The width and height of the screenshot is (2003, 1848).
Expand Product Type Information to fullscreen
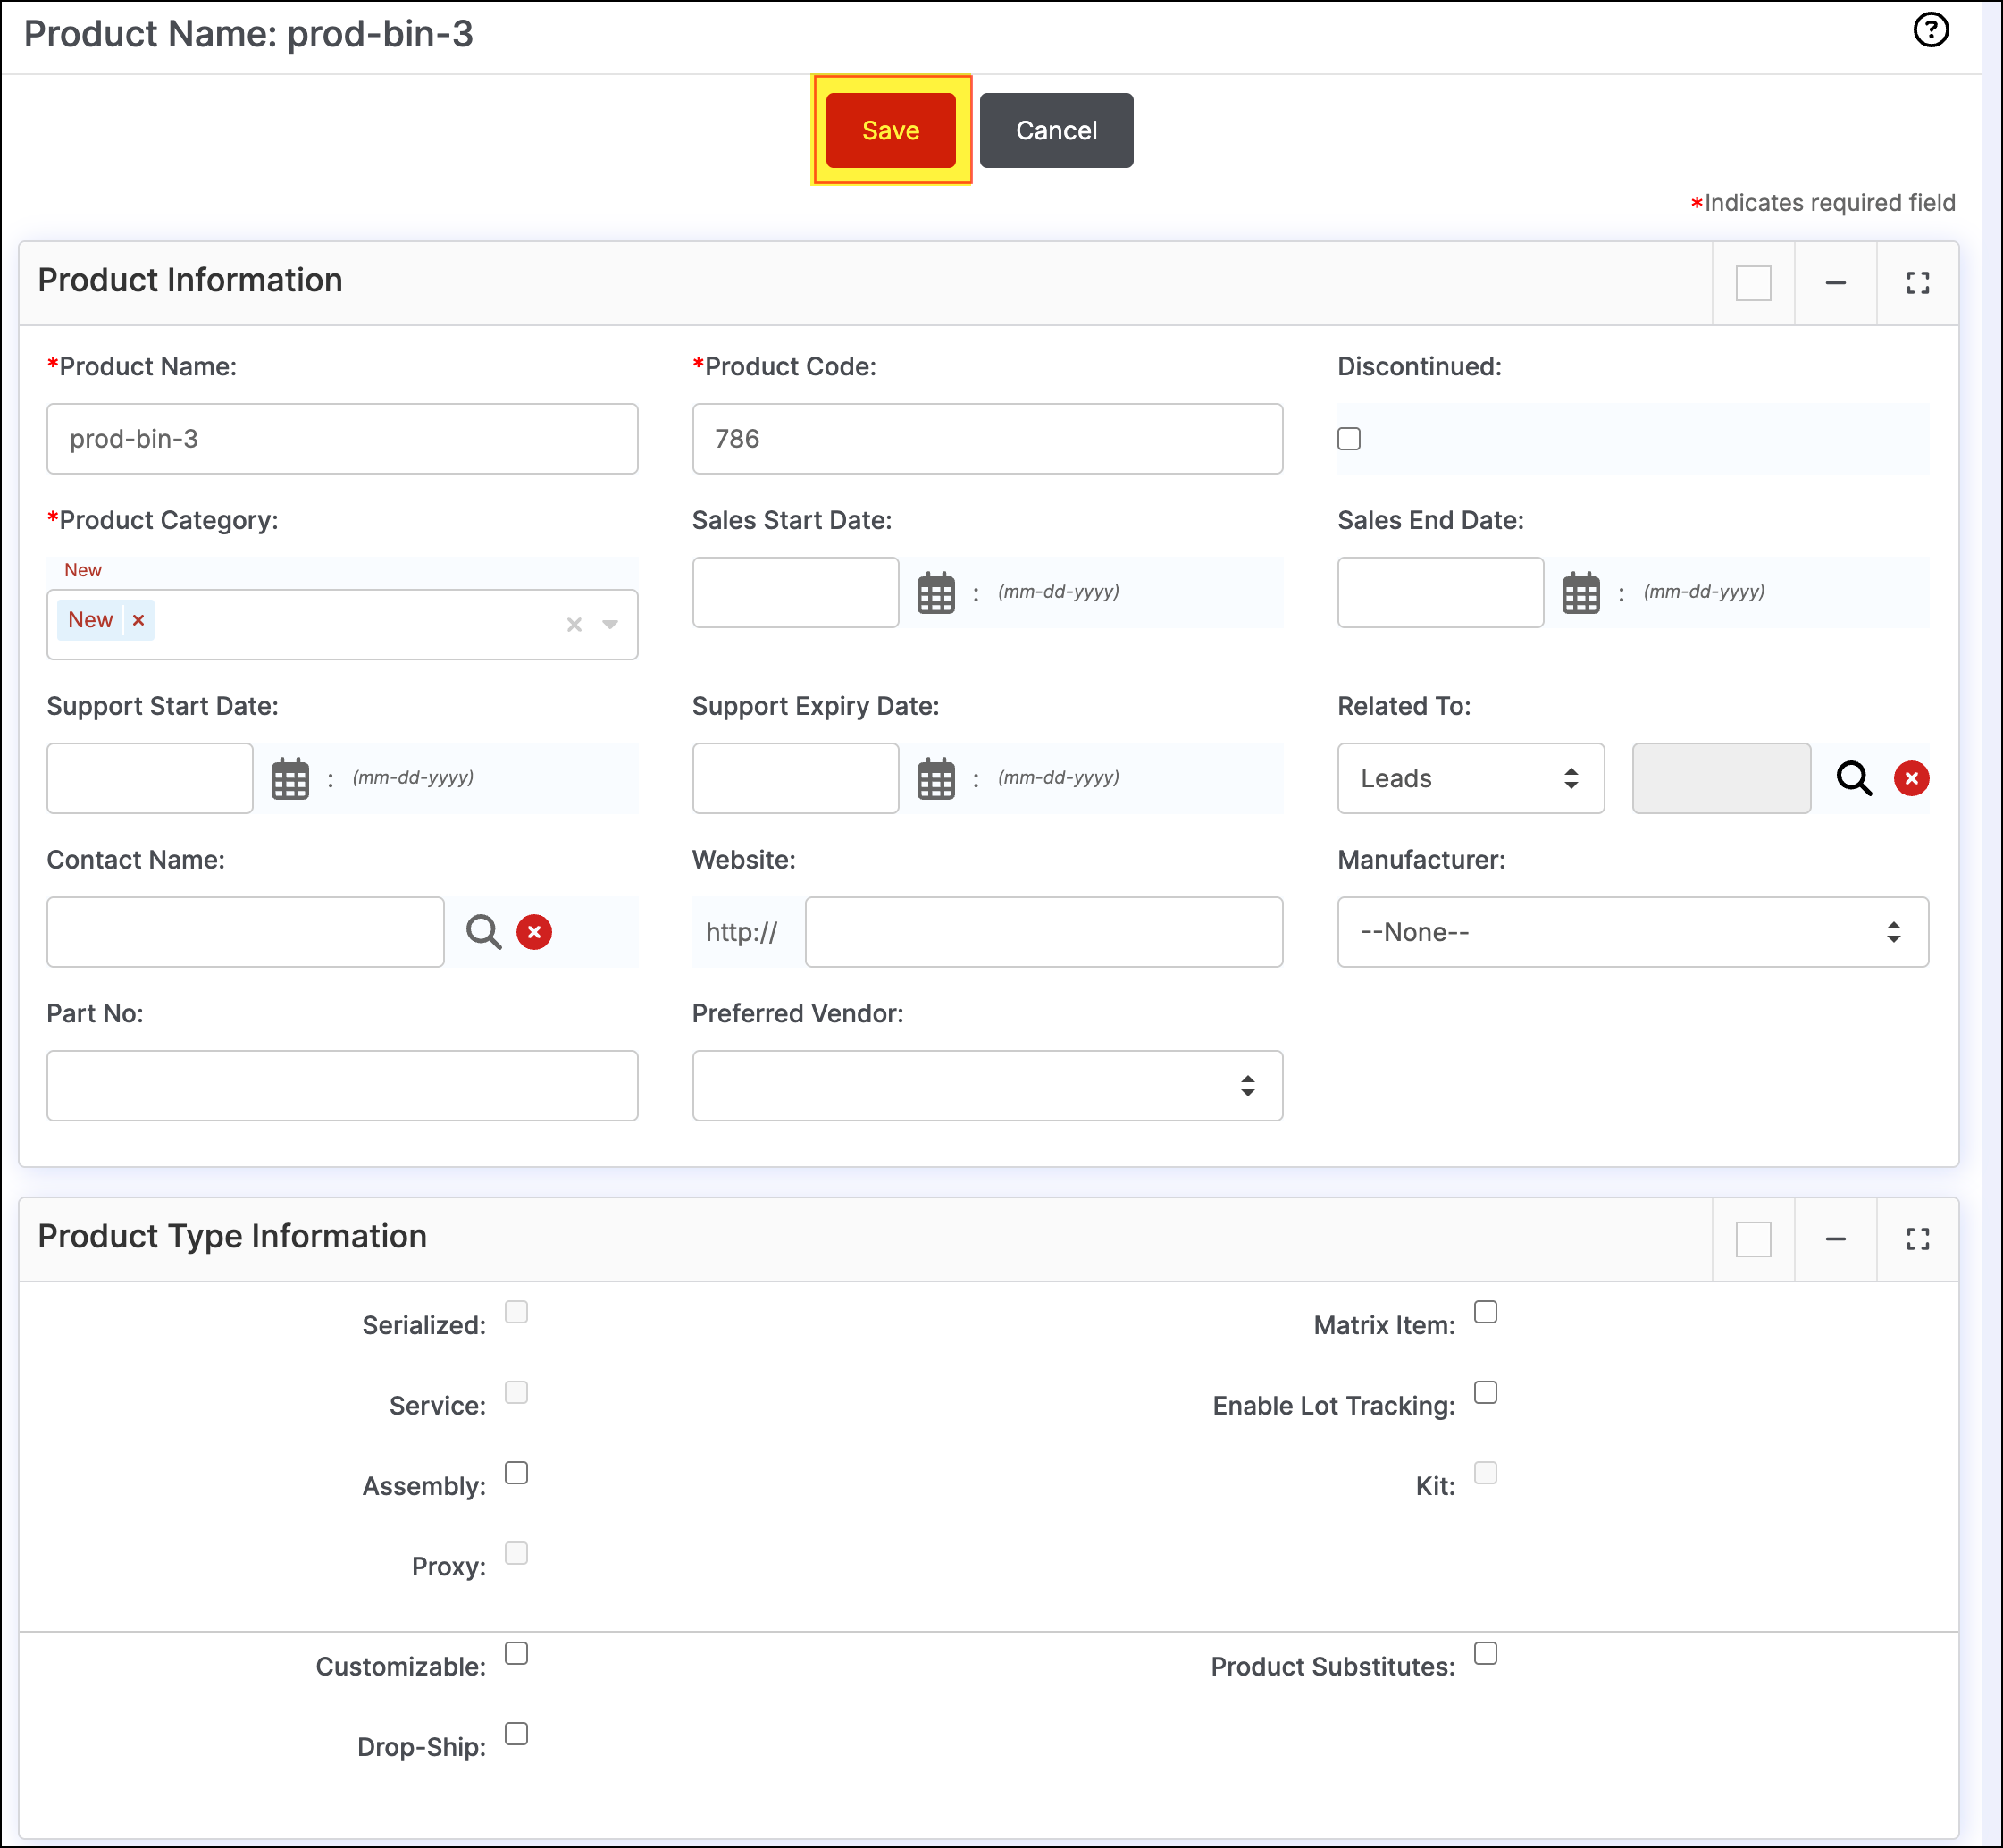tap(1917, 1239)
